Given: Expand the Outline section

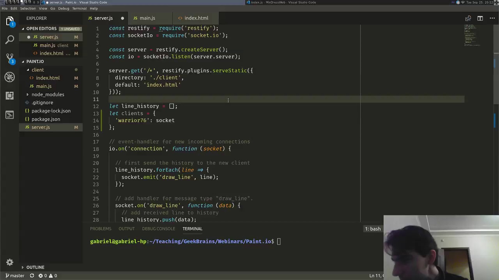Looking at the screenshot, I should tap(35, 267).
